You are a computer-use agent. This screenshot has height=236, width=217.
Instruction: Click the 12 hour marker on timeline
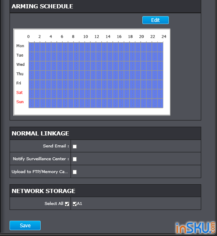tap(97, 36)
